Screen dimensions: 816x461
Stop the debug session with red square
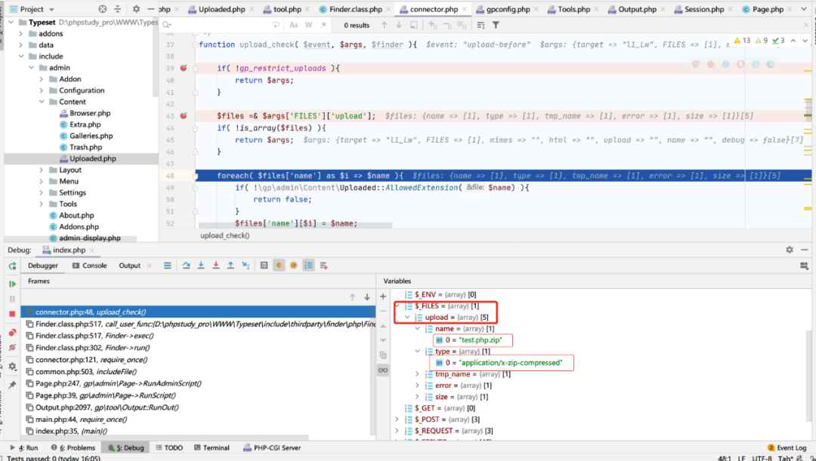point(12,314)
